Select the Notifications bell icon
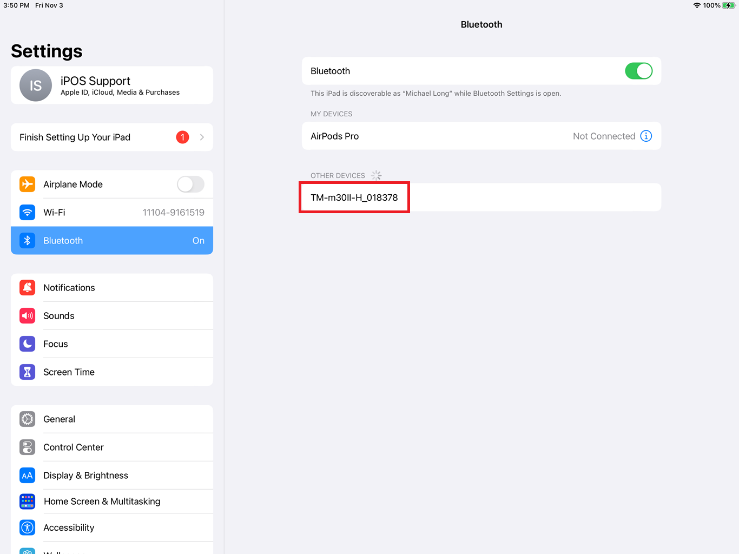Screen dimensions: 739x554 click(28, 287)
